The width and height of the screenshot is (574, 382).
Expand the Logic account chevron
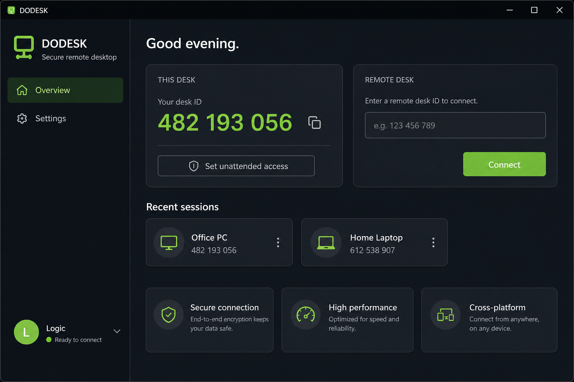pos(117,331)
